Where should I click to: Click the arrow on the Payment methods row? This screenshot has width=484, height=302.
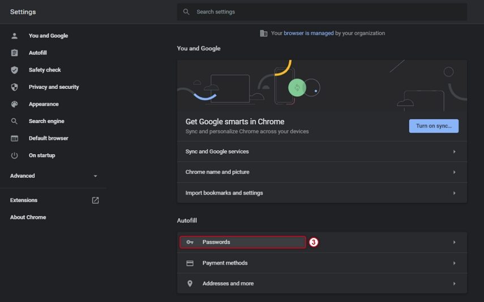(x=455, y=263)
